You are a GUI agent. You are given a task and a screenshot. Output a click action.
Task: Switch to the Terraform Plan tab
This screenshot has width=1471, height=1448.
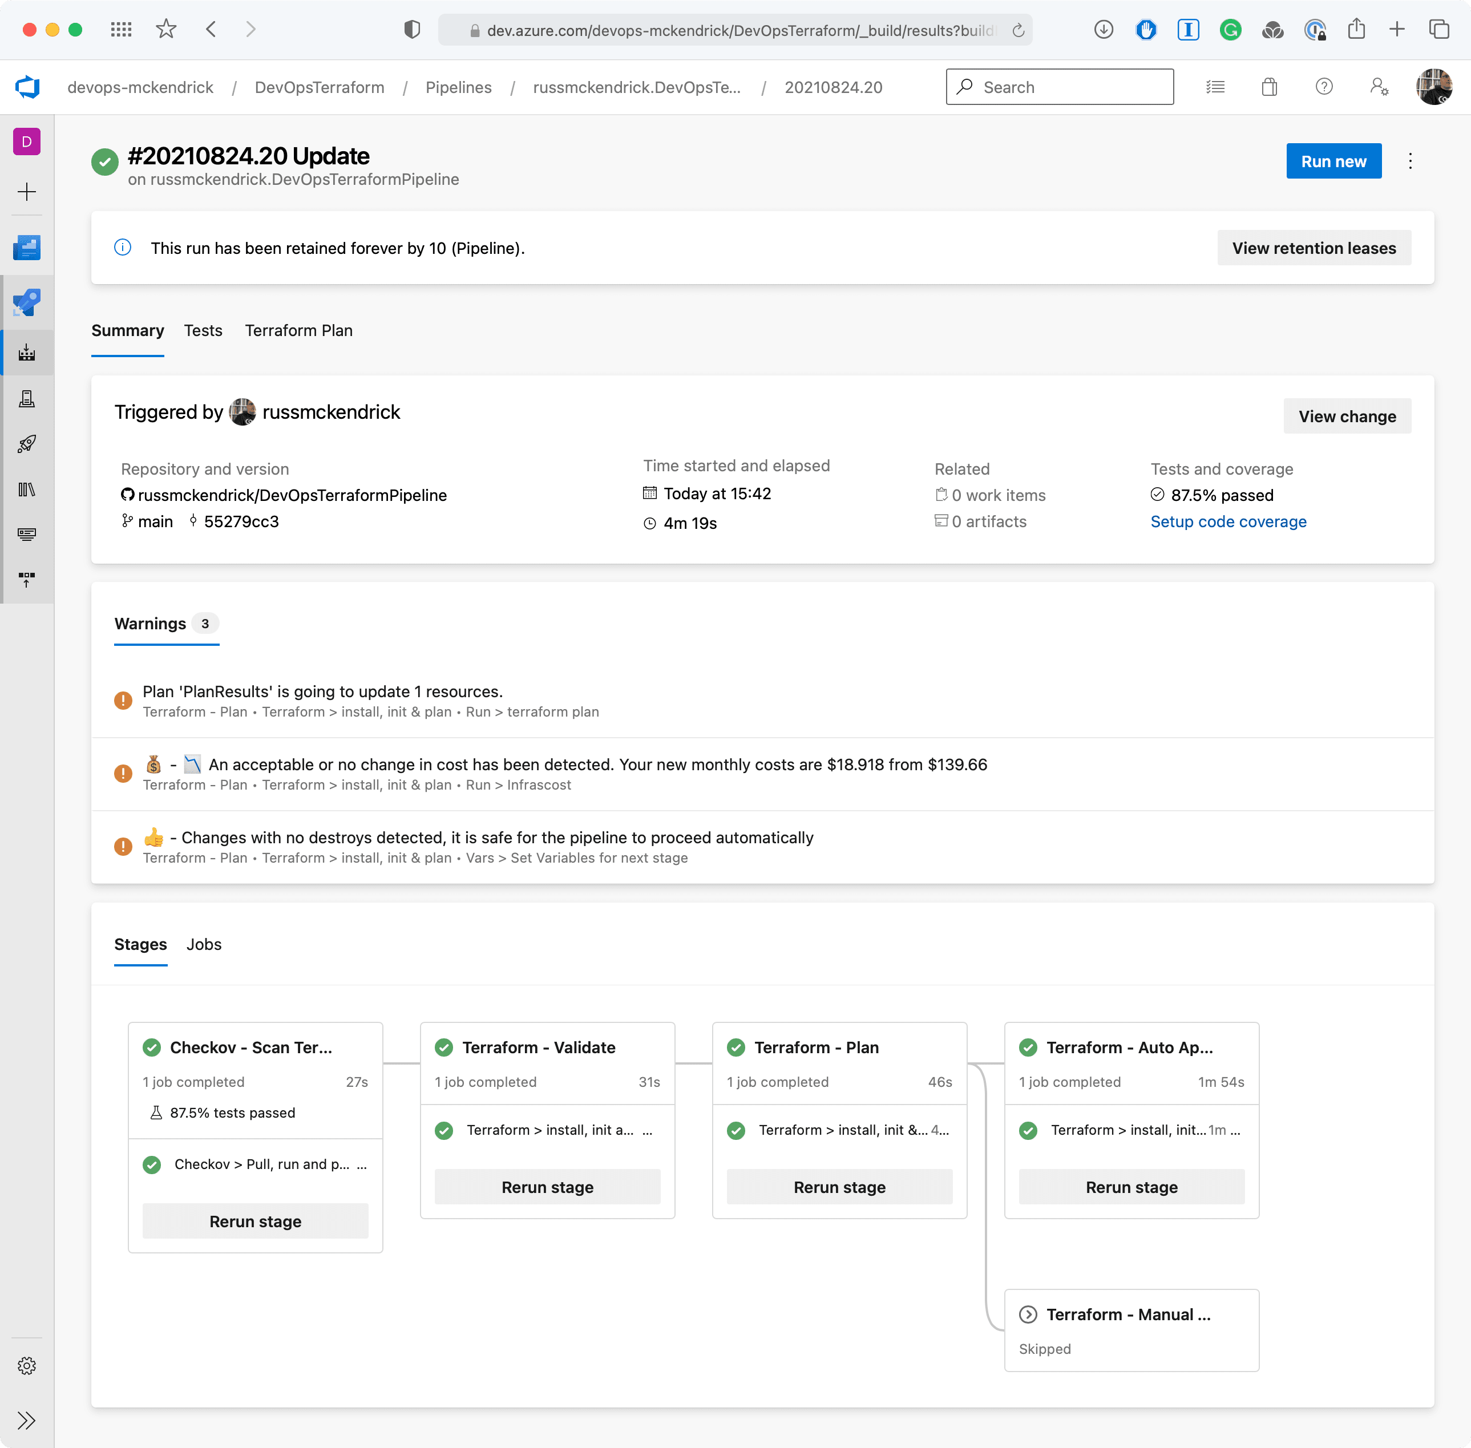tap(298, 331)
